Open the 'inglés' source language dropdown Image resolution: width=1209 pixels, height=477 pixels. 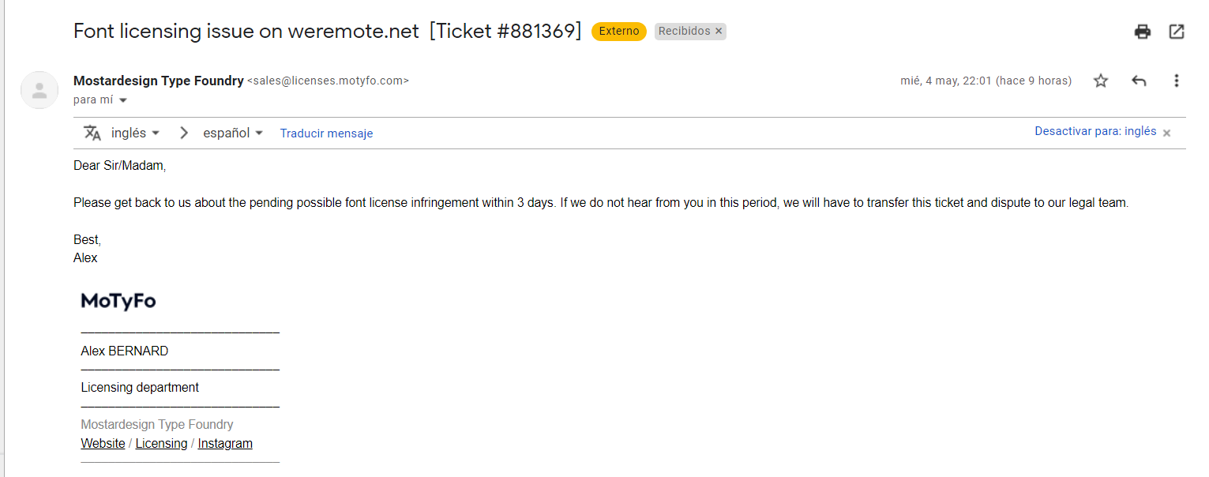[135, 133]
